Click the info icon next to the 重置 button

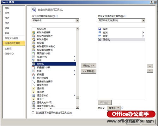(x=122, y=108)
